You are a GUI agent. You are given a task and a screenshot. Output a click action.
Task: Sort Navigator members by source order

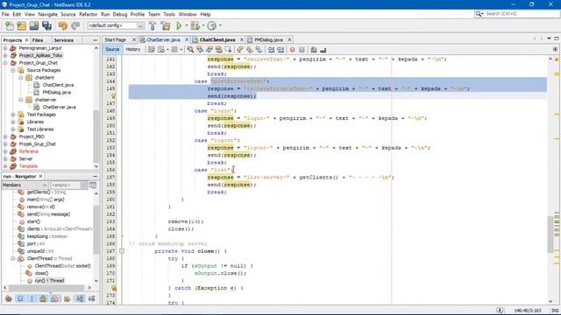coord(91,298)
